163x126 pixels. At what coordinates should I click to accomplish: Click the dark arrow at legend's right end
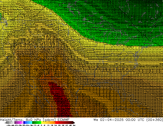tap(74, 123)
